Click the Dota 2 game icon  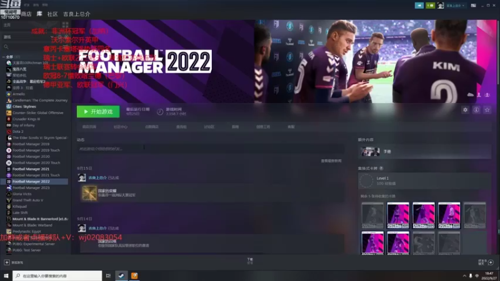coord(9,131)
